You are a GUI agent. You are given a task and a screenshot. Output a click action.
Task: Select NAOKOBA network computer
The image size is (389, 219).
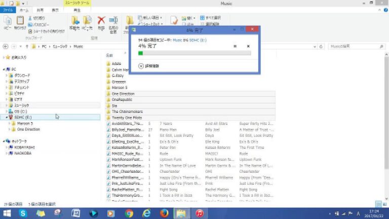point(23,153)
